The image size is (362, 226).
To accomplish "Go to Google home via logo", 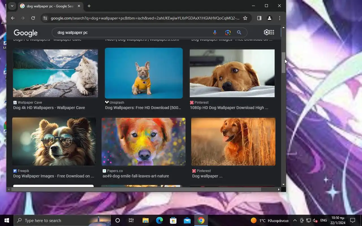I will pyautogui.click(x=26, y=33).
